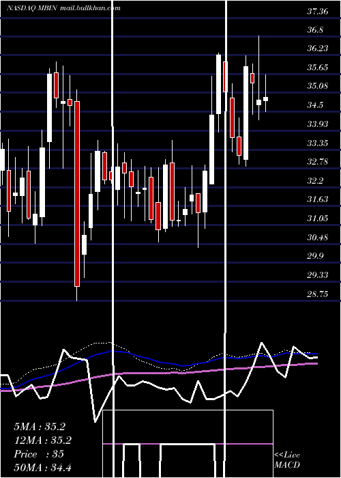
Task: Click the 5MA : 35.2 readout
Action: (40, 427)
